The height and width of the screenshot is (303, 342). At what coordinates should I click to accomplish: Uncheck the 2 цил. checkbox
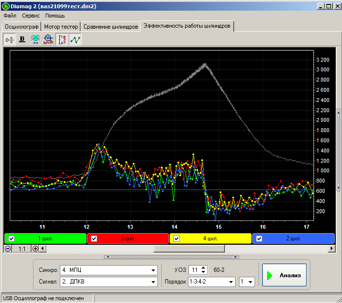259,238
